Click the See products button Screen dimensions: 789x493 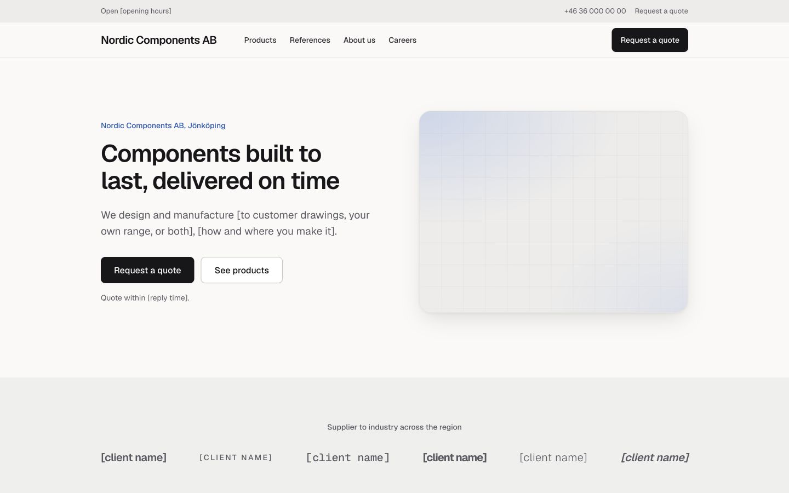point(242,270)
